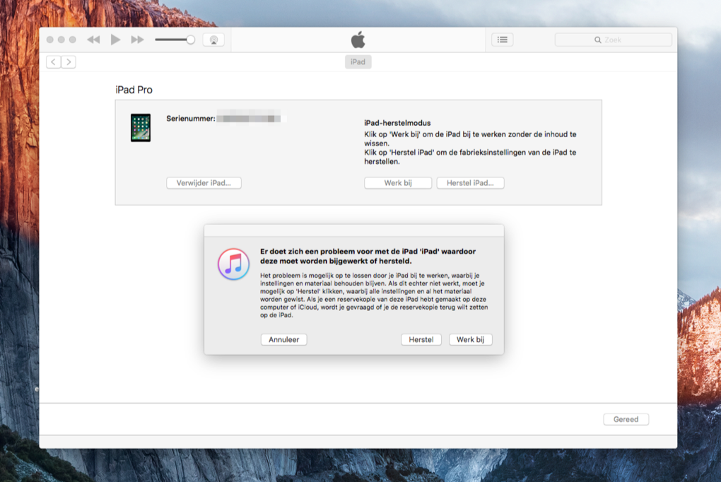Click the rewind (previous track) icon
Screen dimensions: 721x482
coord(93,40)
